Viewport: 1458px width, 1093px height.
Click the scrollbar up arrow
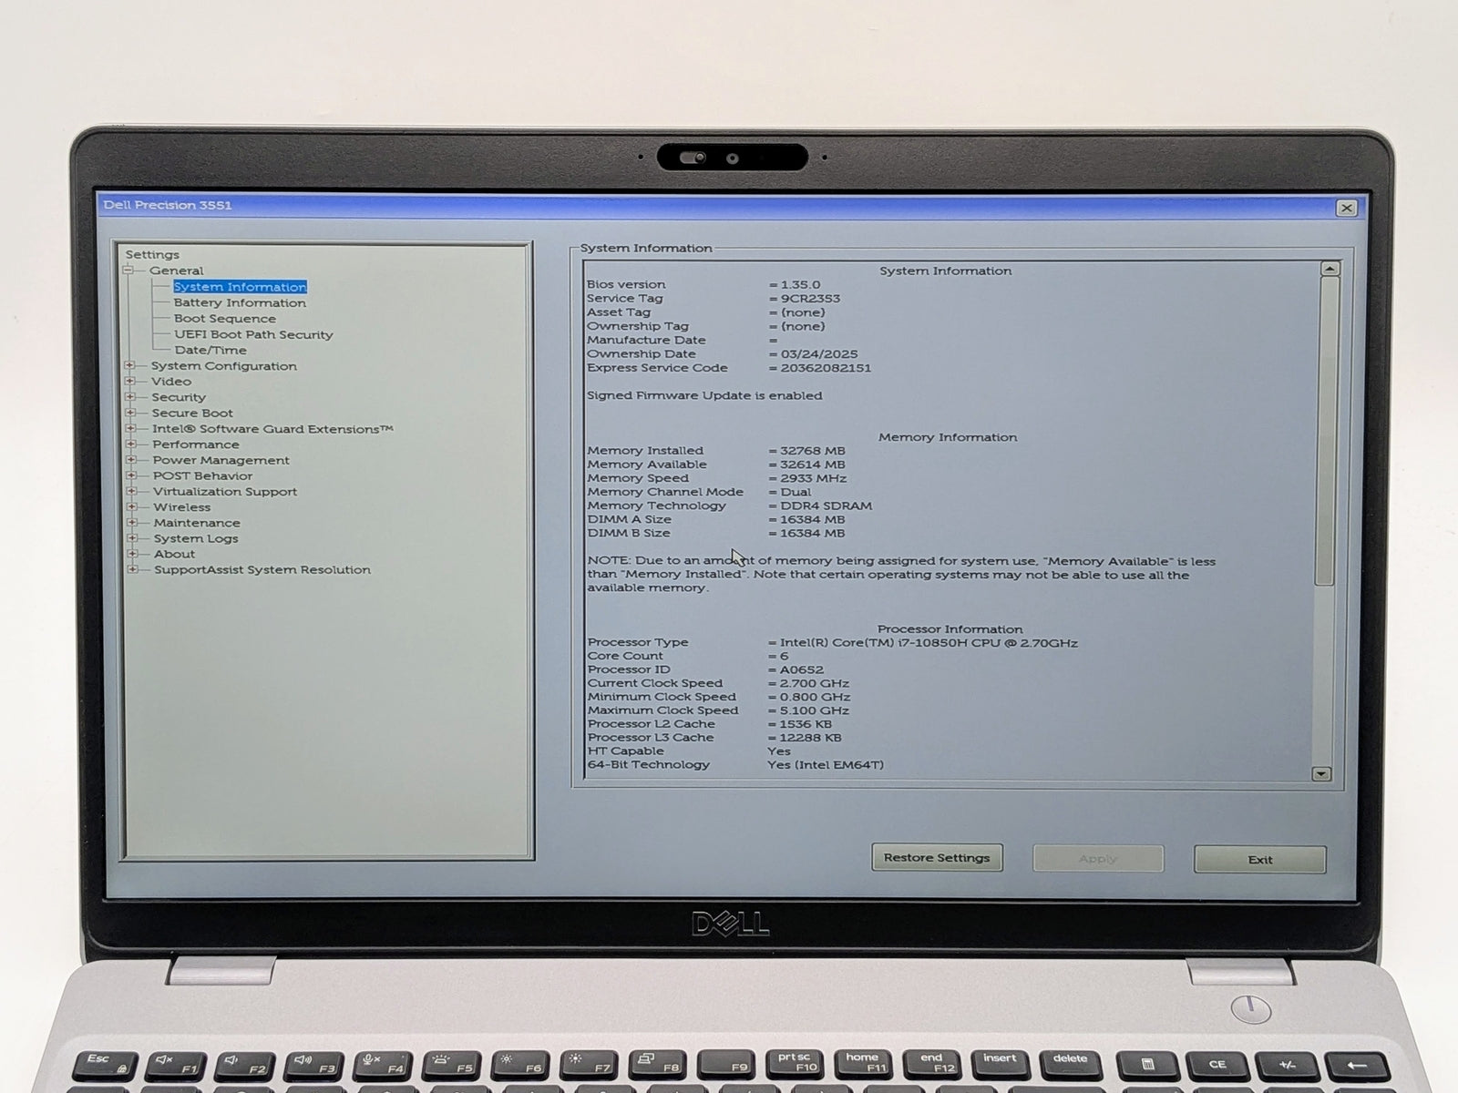(1330, 269)
